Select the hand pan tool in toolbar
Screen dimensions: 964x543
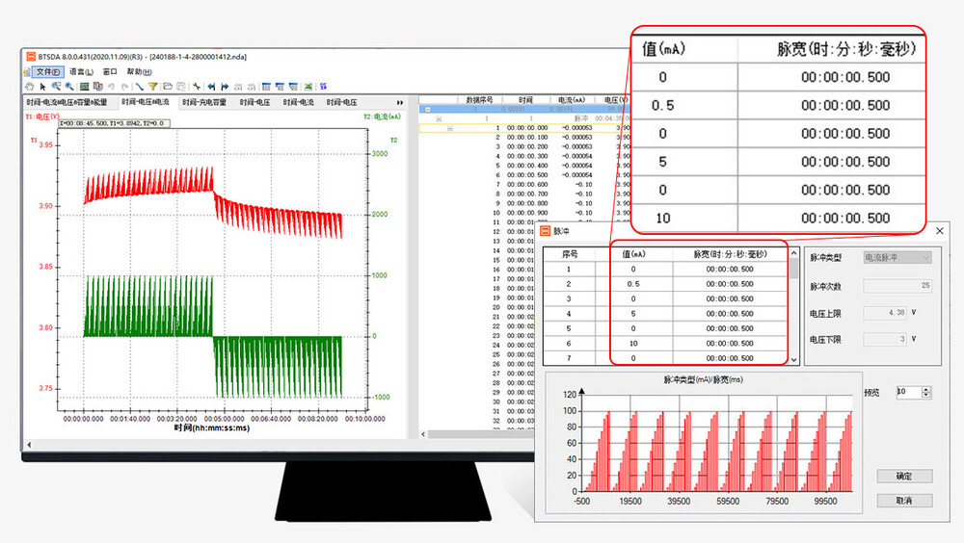click(30, 86)
